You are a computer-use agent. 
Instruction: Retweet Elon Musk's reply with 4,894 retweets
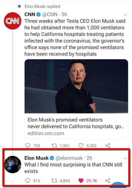tap(54, 181)
